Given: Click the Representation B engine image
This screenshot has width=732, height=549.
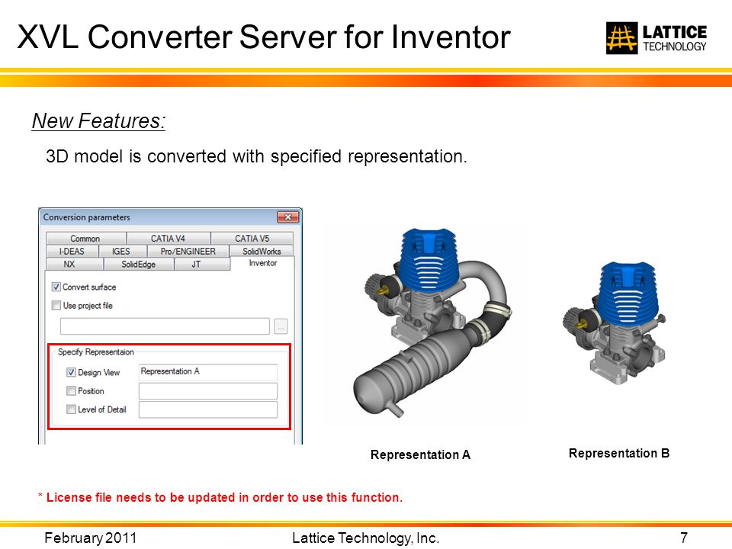Looking at the screenshot, I should 614,323.
